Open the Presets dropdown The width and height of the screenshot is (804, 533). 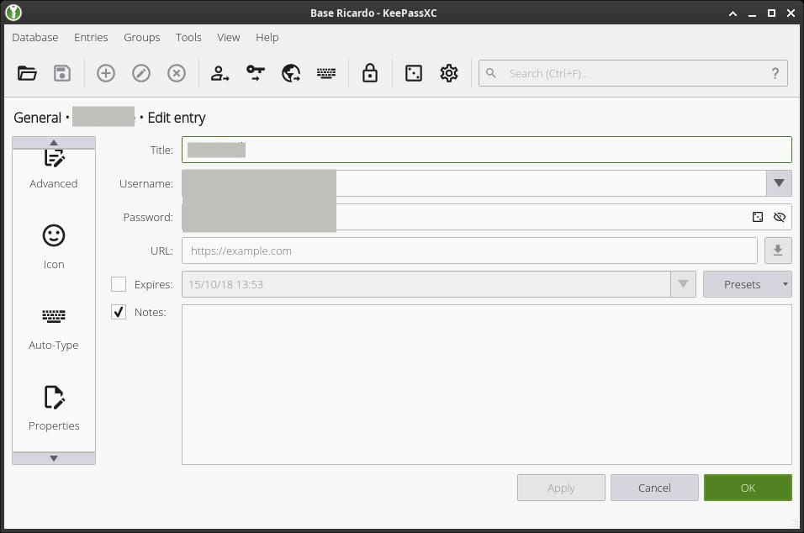coord(747,284)
